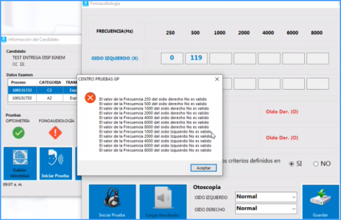
Task: Click candidate name TEST ENTREGA DISP IGNEM
Action: coord(39,58)
